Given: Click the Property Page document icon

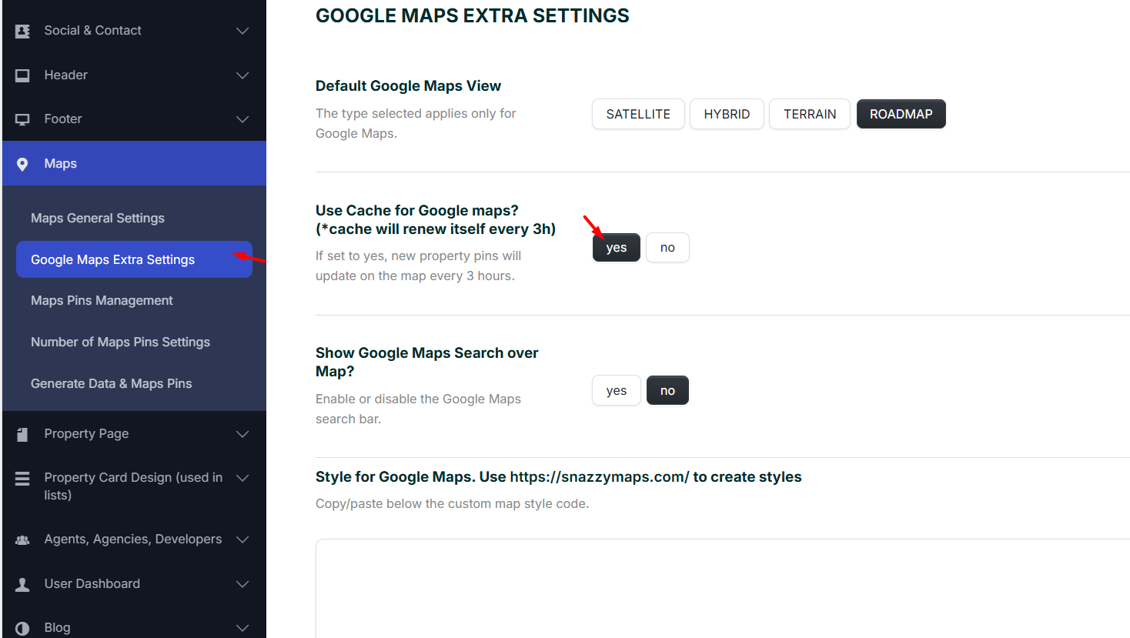Looking at the screenshot, I should (22, 434).
